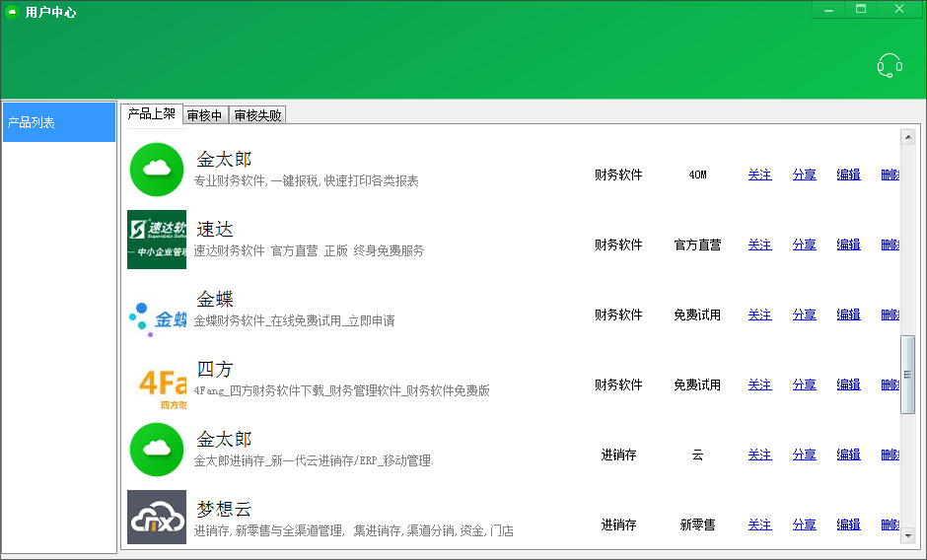The width and height of the screenshot is (927, 560).
Task: Click the 速达 product title text
Action: pos(215,229)
